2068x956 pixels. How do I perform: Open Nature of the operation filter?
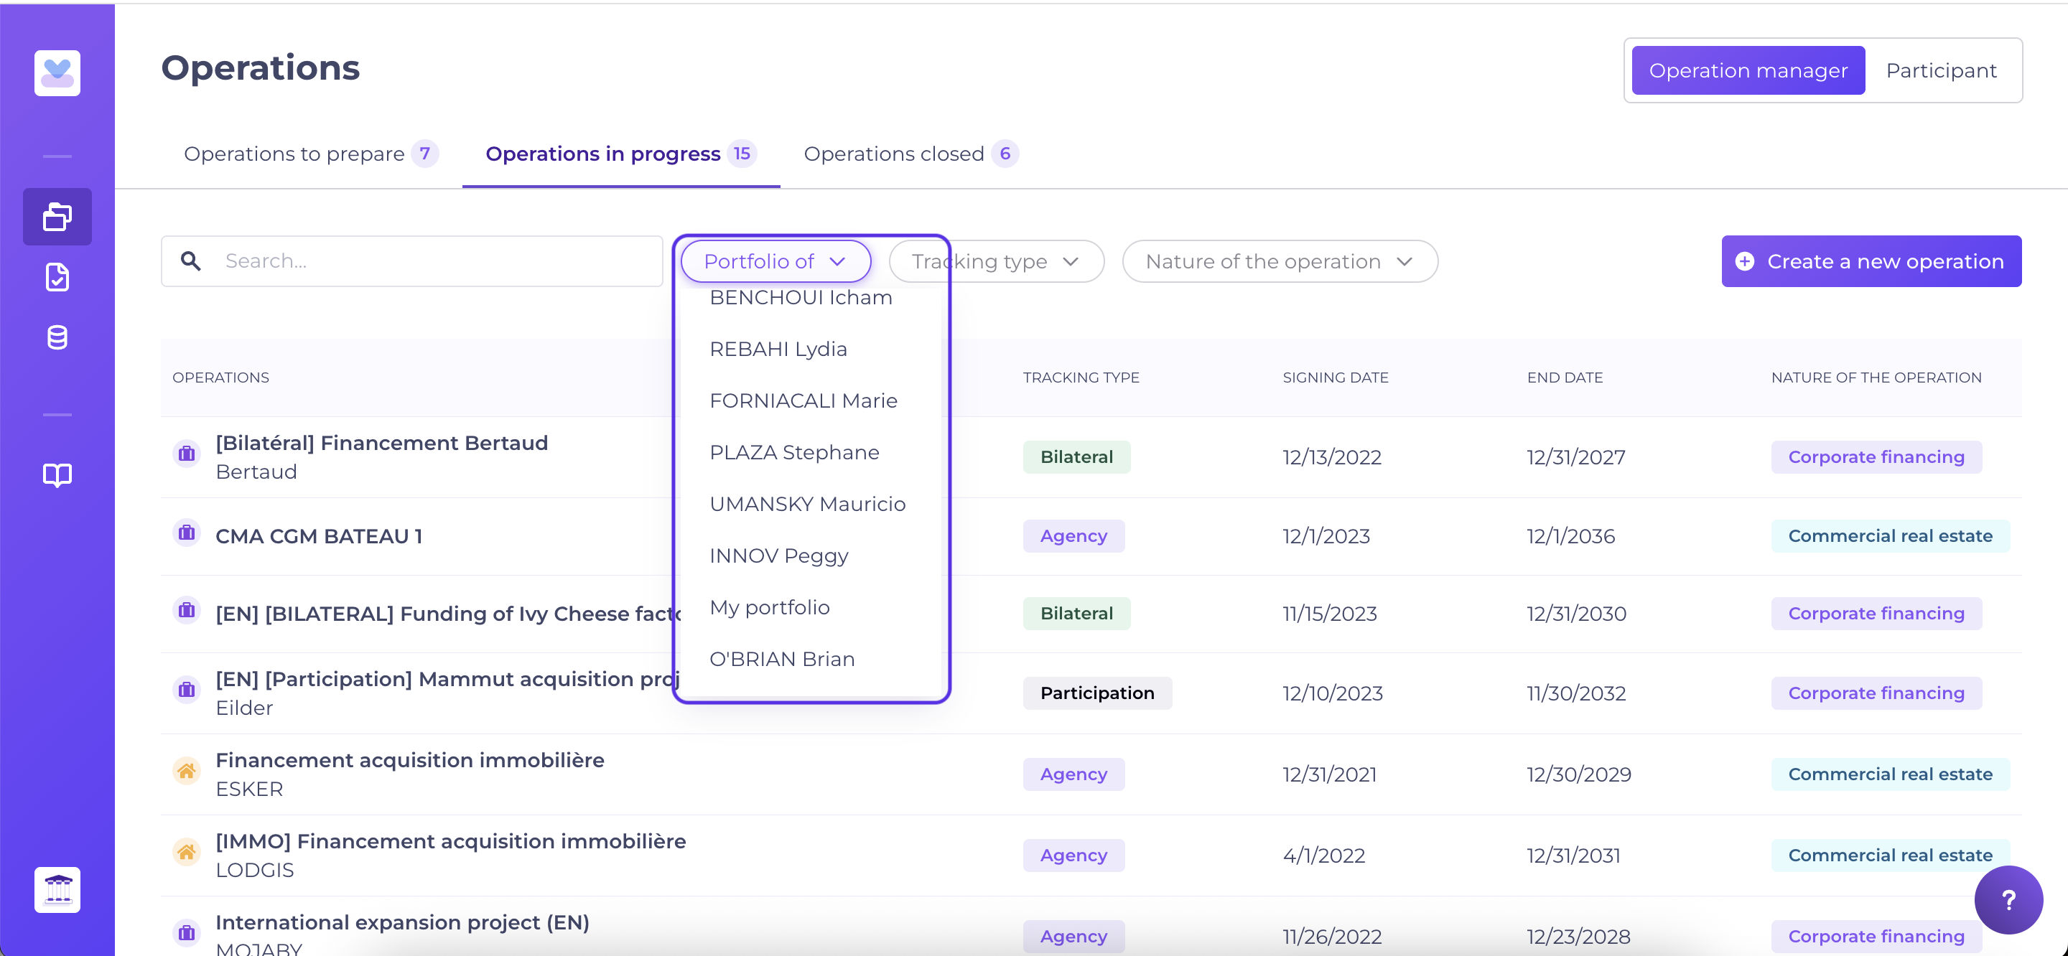coord(1280,261)
